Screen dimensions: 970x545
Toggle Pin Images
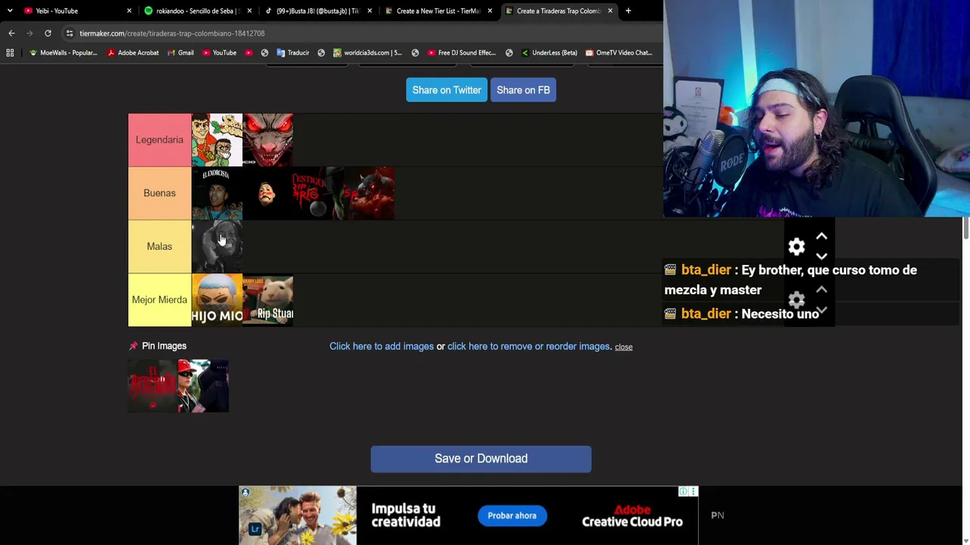pos(158,346)
